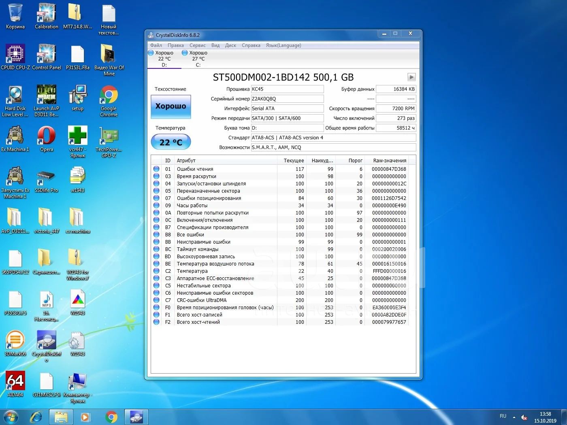
Task: Open Windows Media Player from taskbar
Action: coord(86,417)
